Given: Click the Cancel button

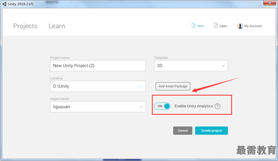Looking at the screenshot, I should point(183,130).
